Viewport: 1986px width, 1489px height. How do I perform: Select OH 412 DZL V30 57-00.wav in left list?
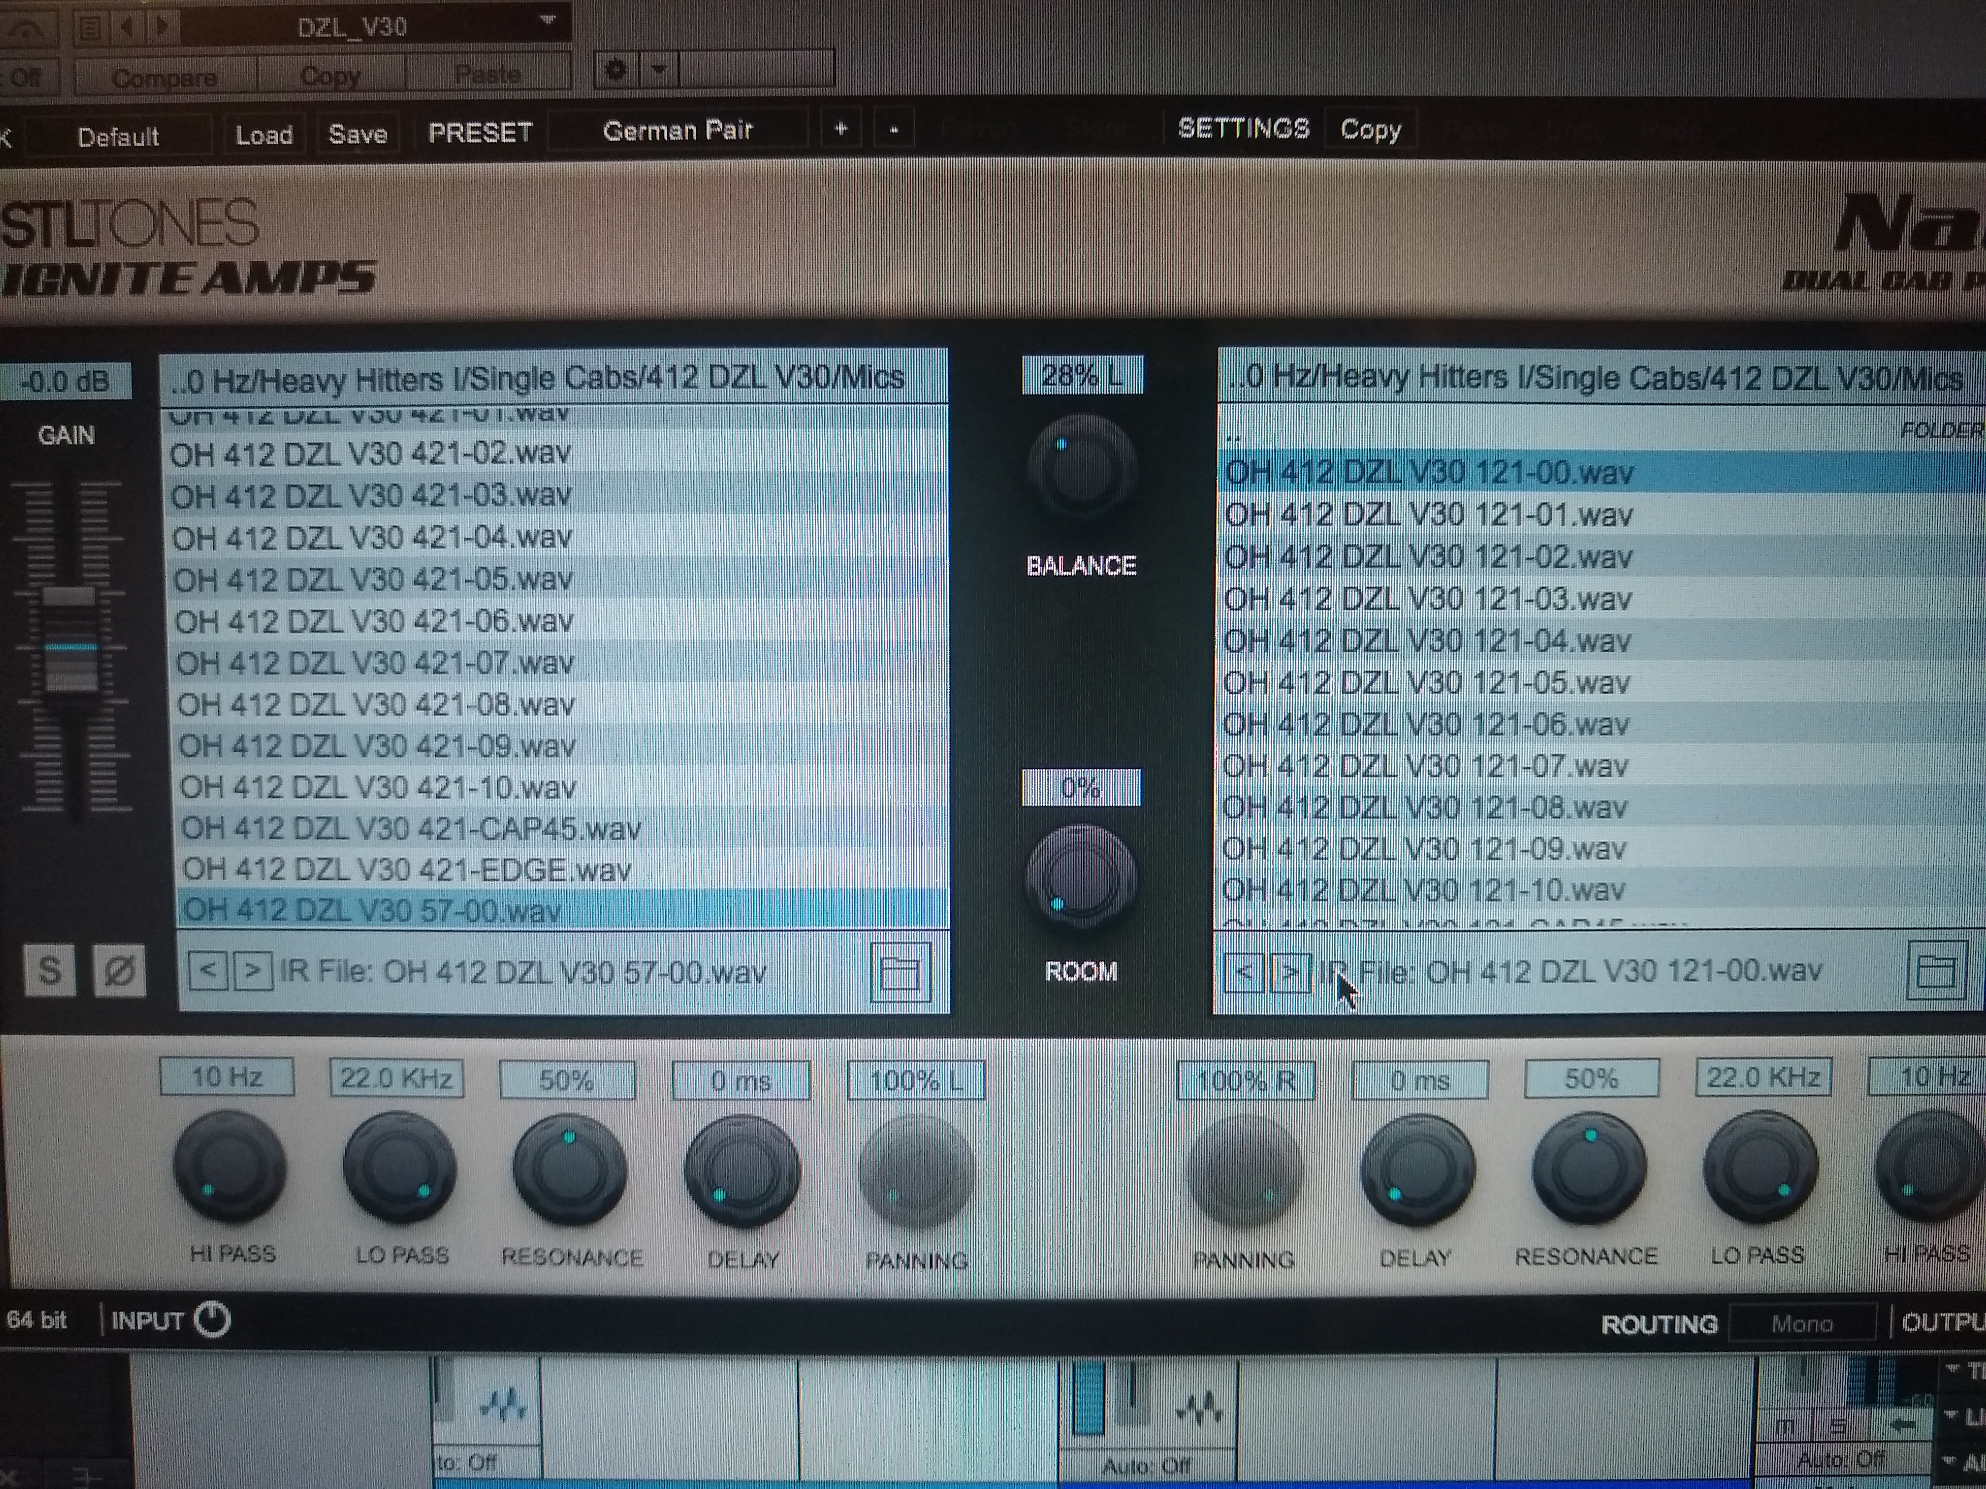(563, 909)
